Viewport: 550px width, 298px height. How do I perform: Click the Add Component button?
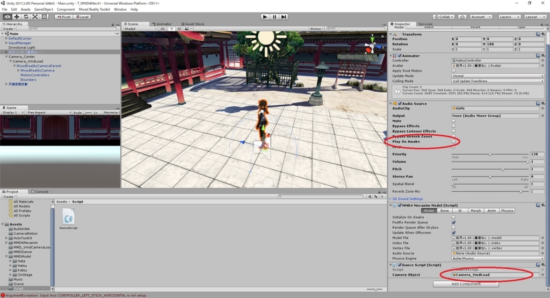coord(466,284)
